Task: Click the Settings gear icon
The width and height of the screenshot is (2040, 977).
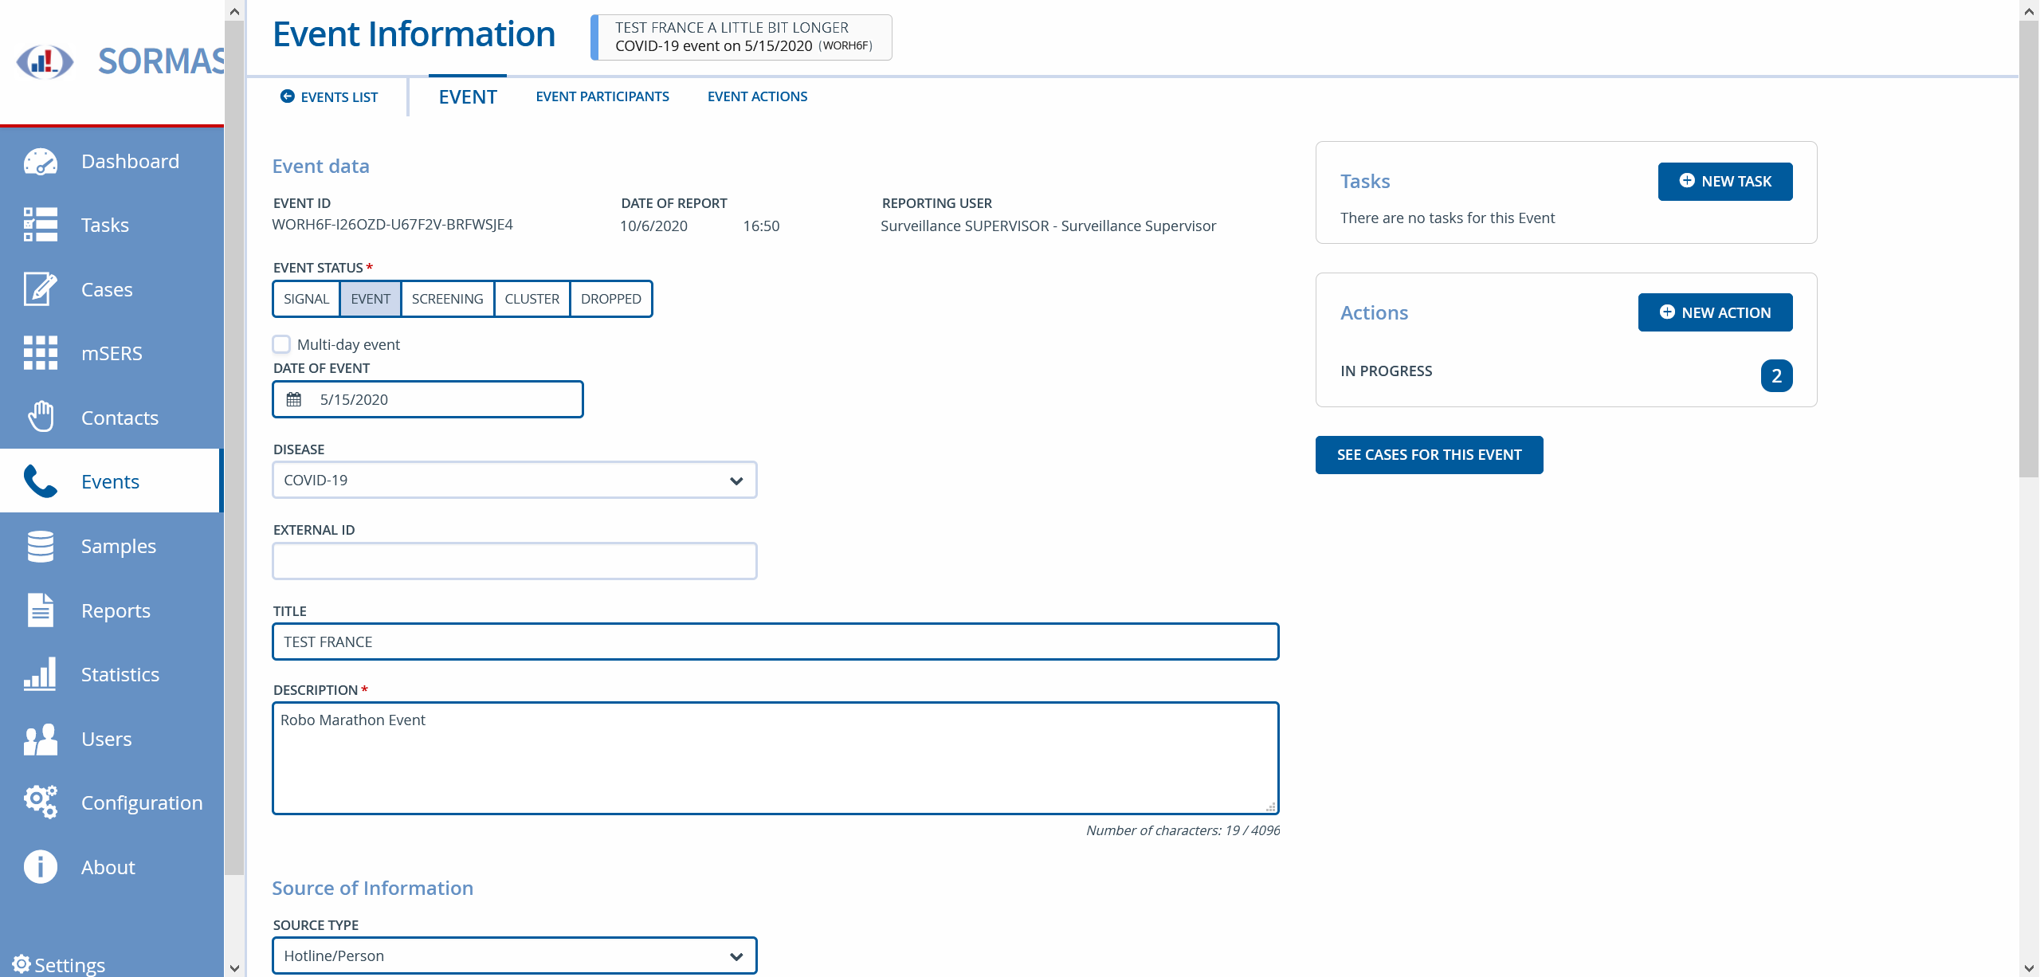Action: click(22, 964)
